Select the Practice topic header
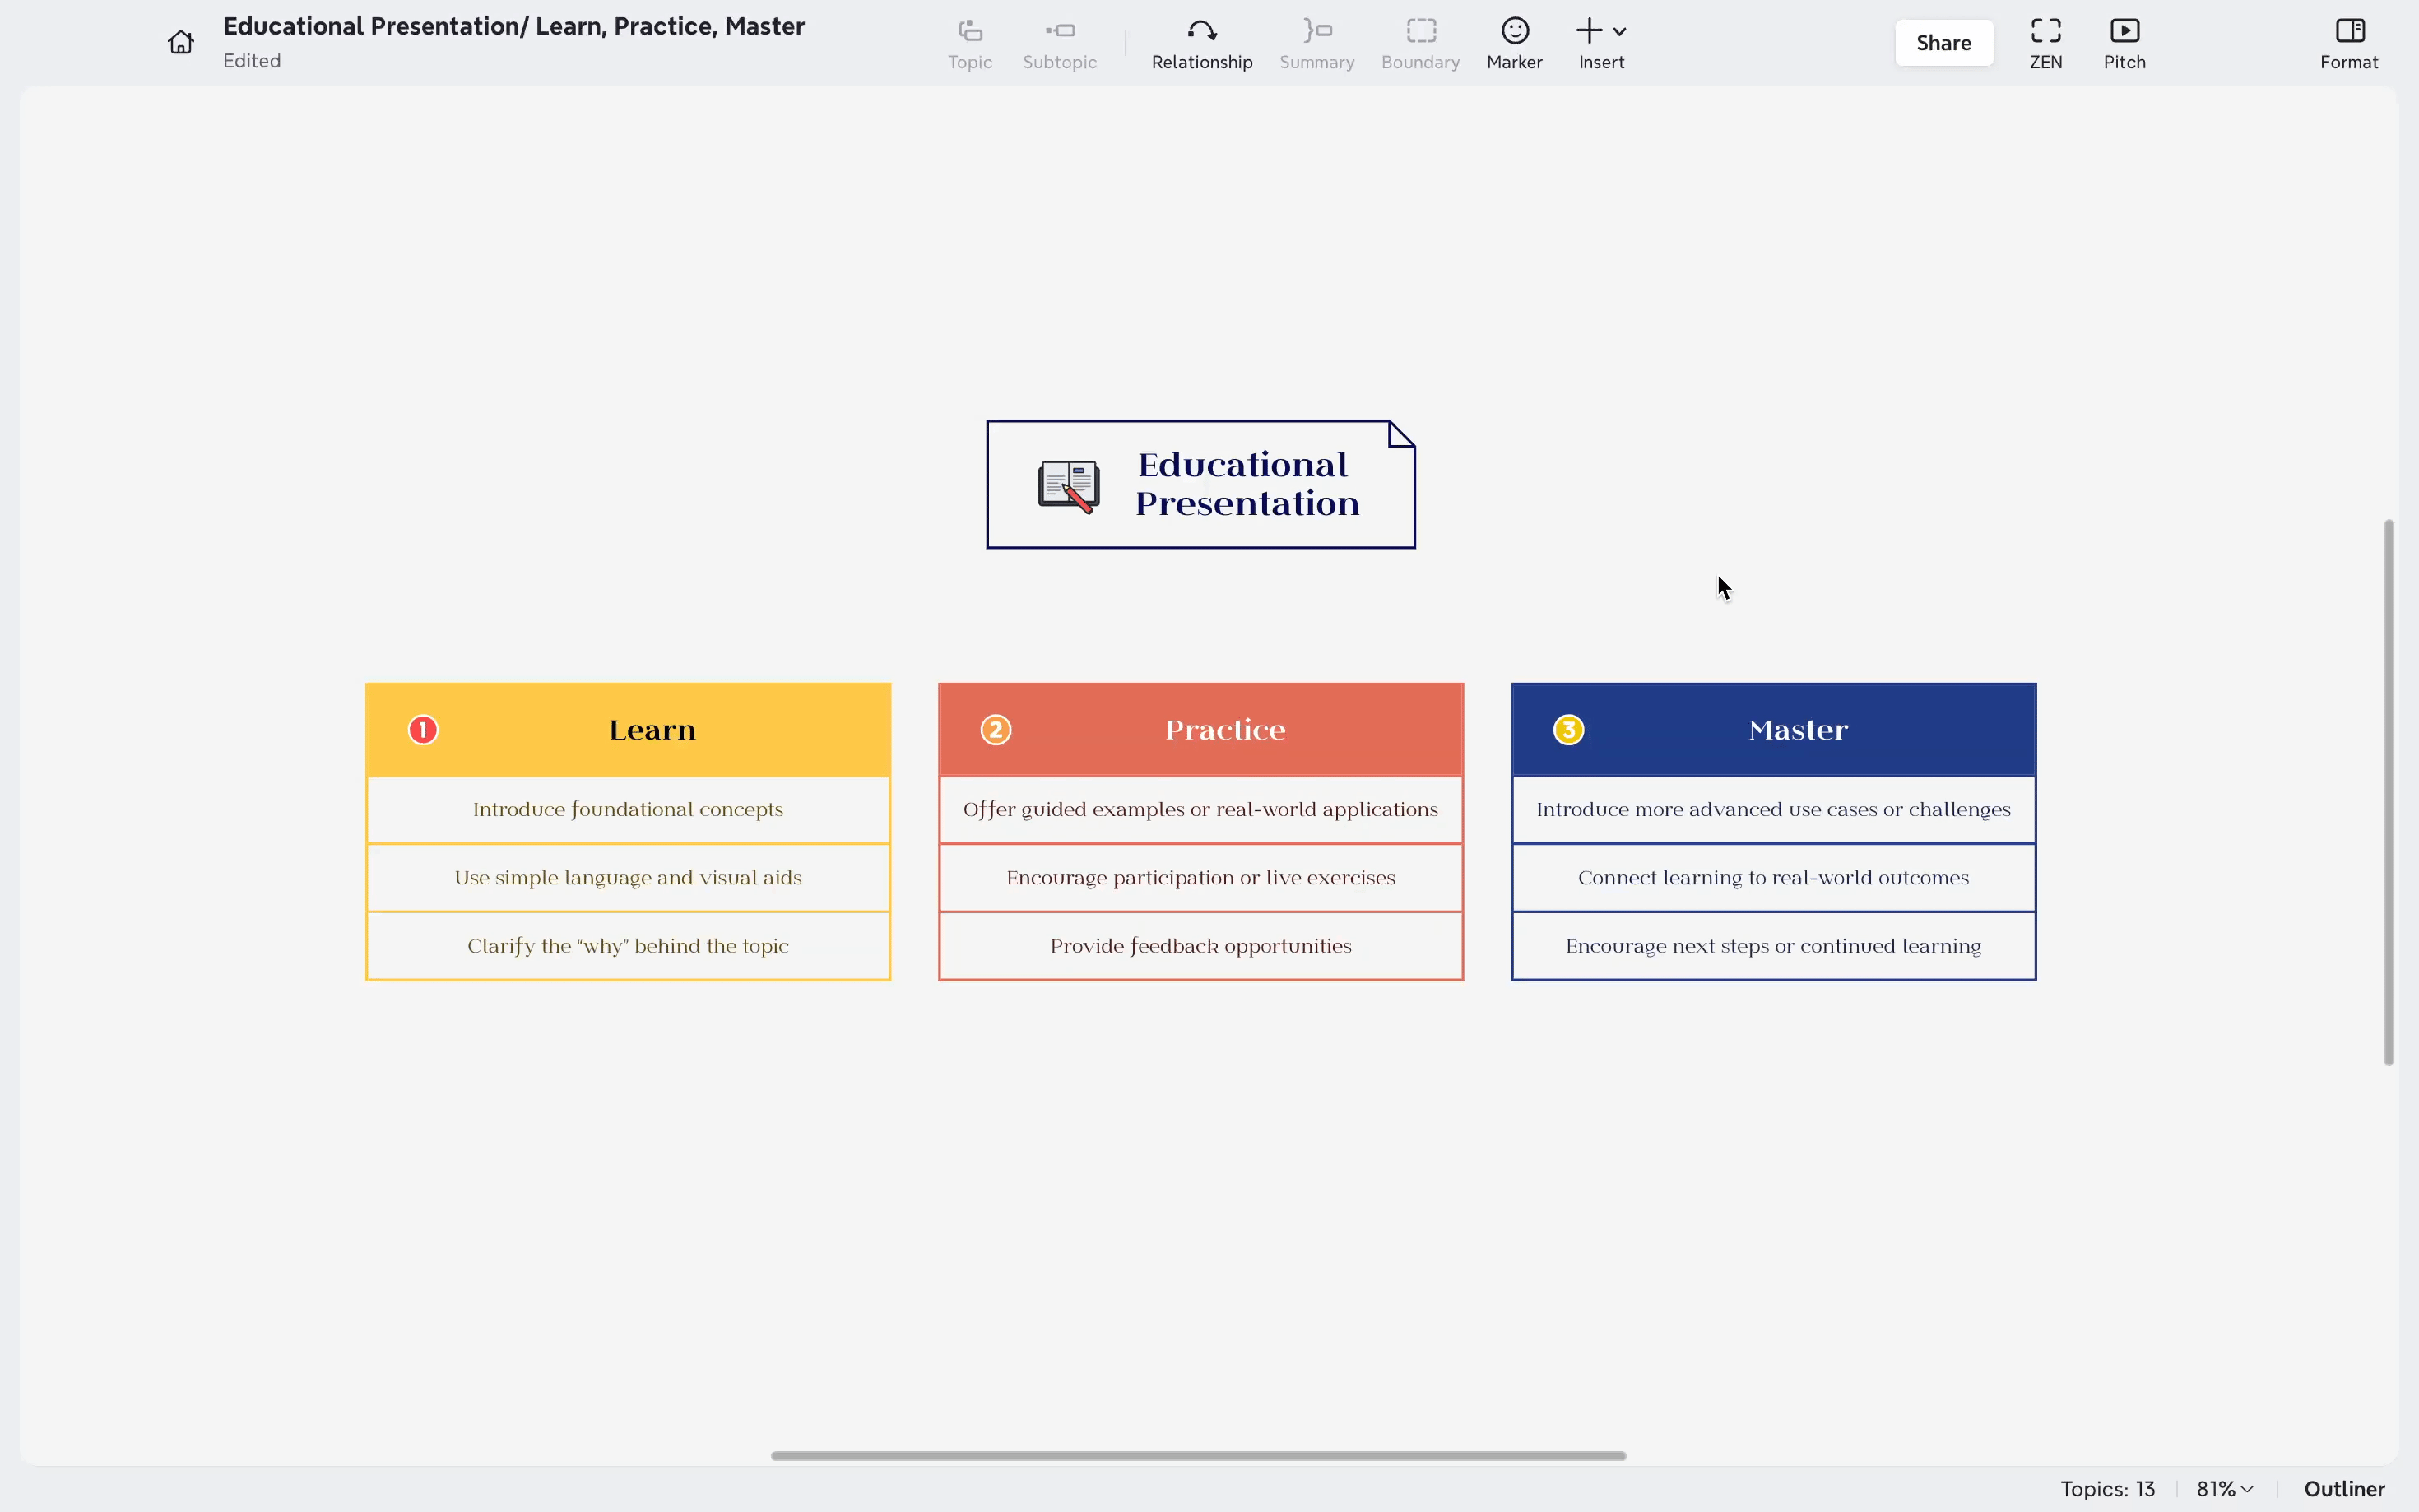The width and height of the screenshot is (2419, 1512). [x=1200, y=730]
